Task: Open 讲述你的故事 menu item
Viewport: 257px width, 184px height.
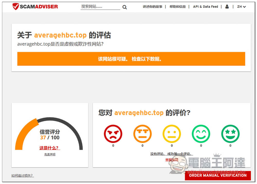Action: coord(152,7)
